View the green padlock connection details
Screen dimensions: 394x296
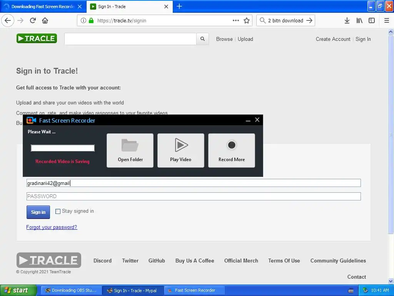click(x=91, y=21)
